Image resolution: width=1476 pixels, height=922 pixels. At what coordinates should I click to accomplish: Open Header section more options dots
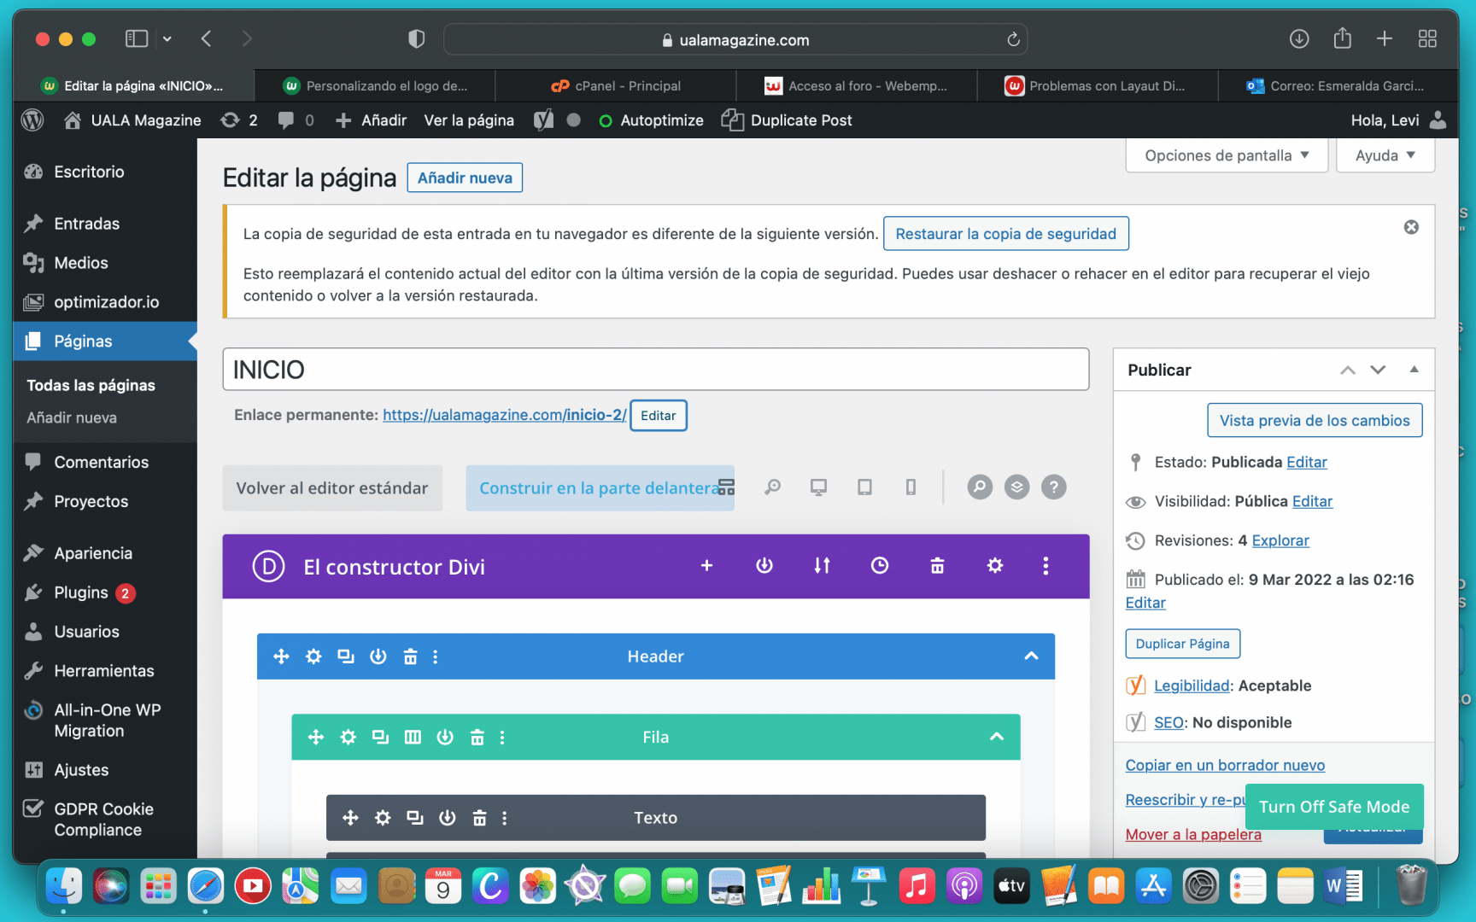click(x=436, y=656)
